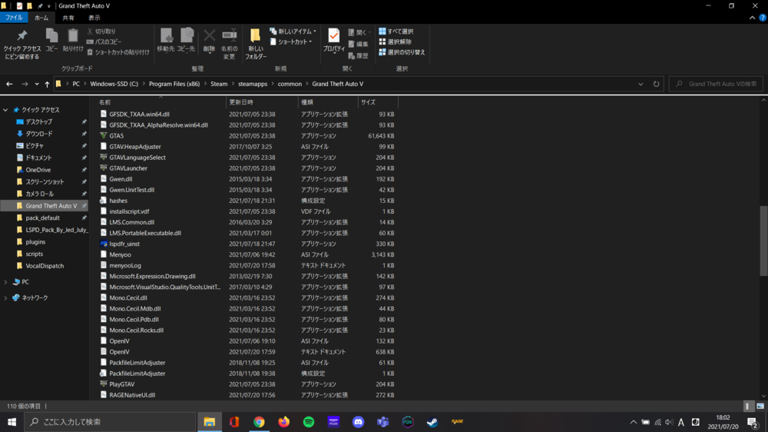Click the Up directory arrow
Image resolution: width=768 pixels, height=432 pixels.
[x=47, y=84]
